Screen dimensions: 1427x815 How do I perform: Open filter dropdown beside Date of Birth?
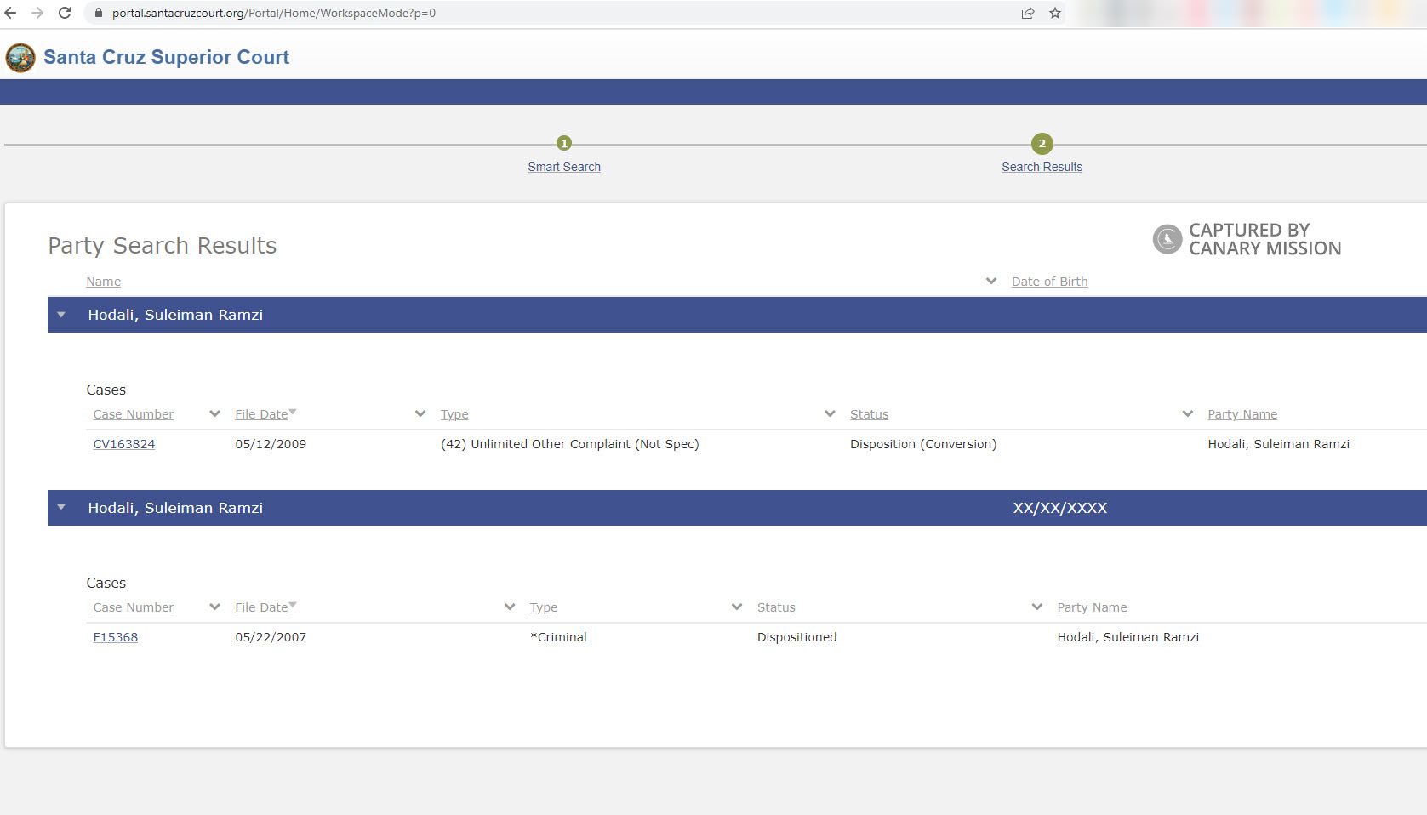coord(991,282)
